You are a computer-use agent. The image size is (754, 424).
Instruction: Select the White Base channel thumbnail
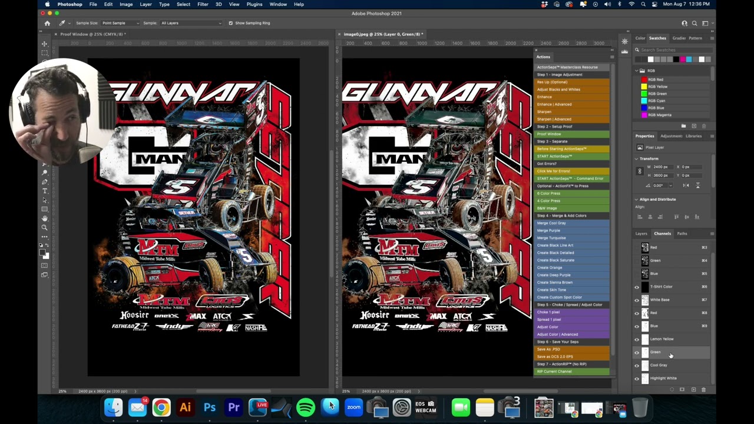point(645,300)
